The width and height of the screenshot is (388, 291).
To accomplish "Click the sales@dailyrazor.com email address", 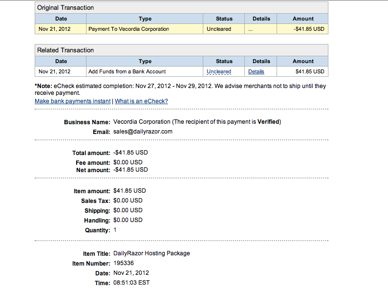I will [143, 132].
